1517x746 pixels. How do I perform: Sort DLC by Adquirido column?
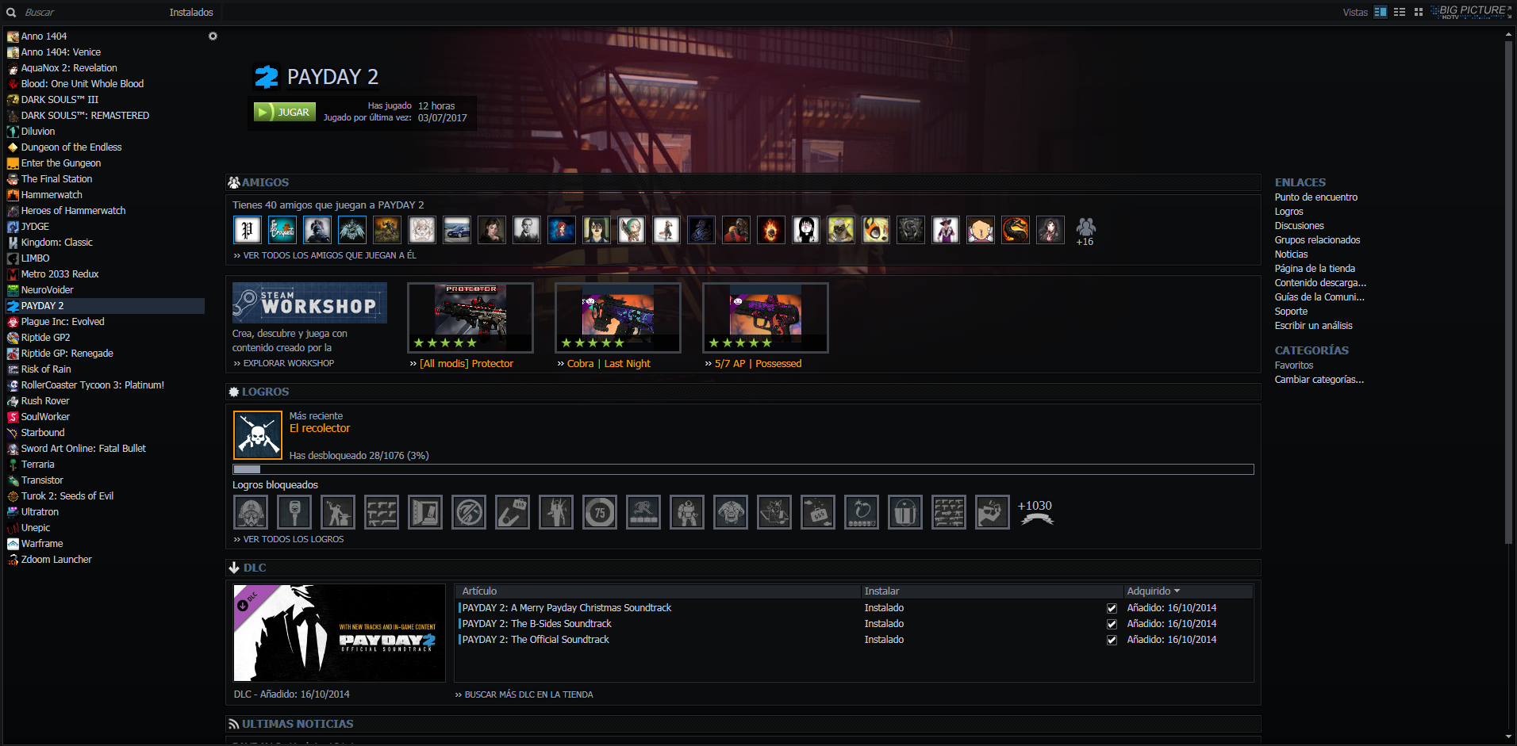(x=1188, y=591)
